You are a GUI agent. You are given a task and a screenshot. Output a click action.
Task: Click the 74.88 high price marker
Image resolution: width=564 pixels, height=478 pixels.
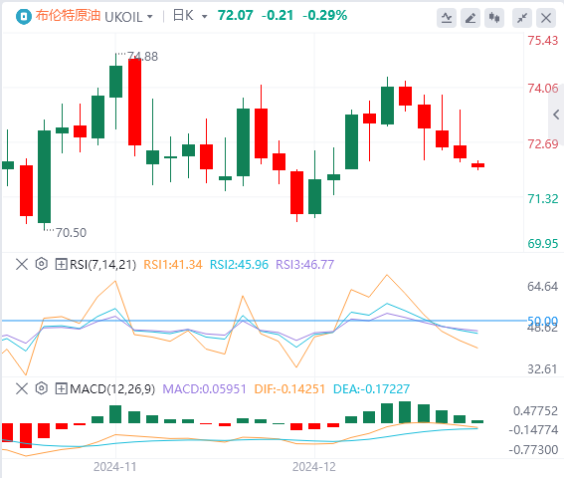tap(142, 57)
